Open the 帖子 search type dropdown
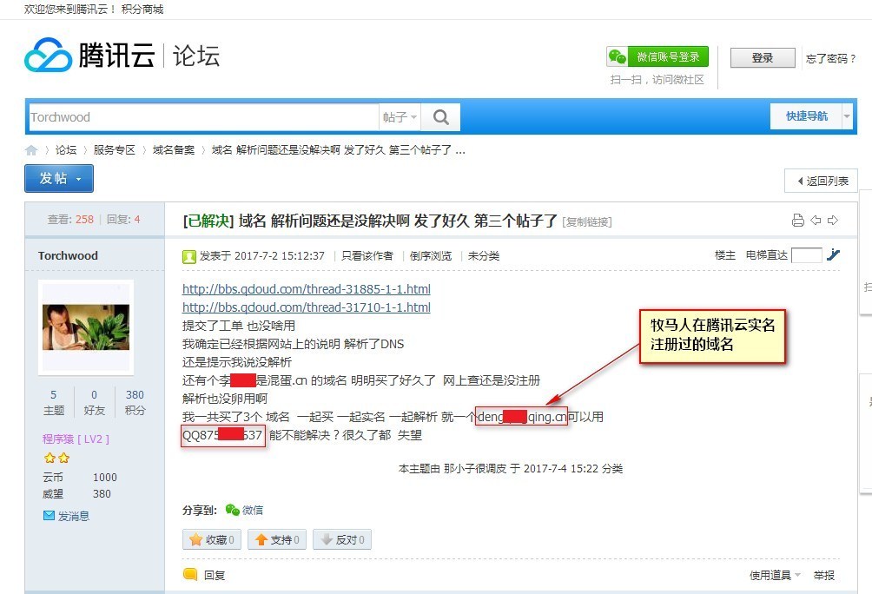Viewport: 872px width, 594px height. click(x=400, y=116)
